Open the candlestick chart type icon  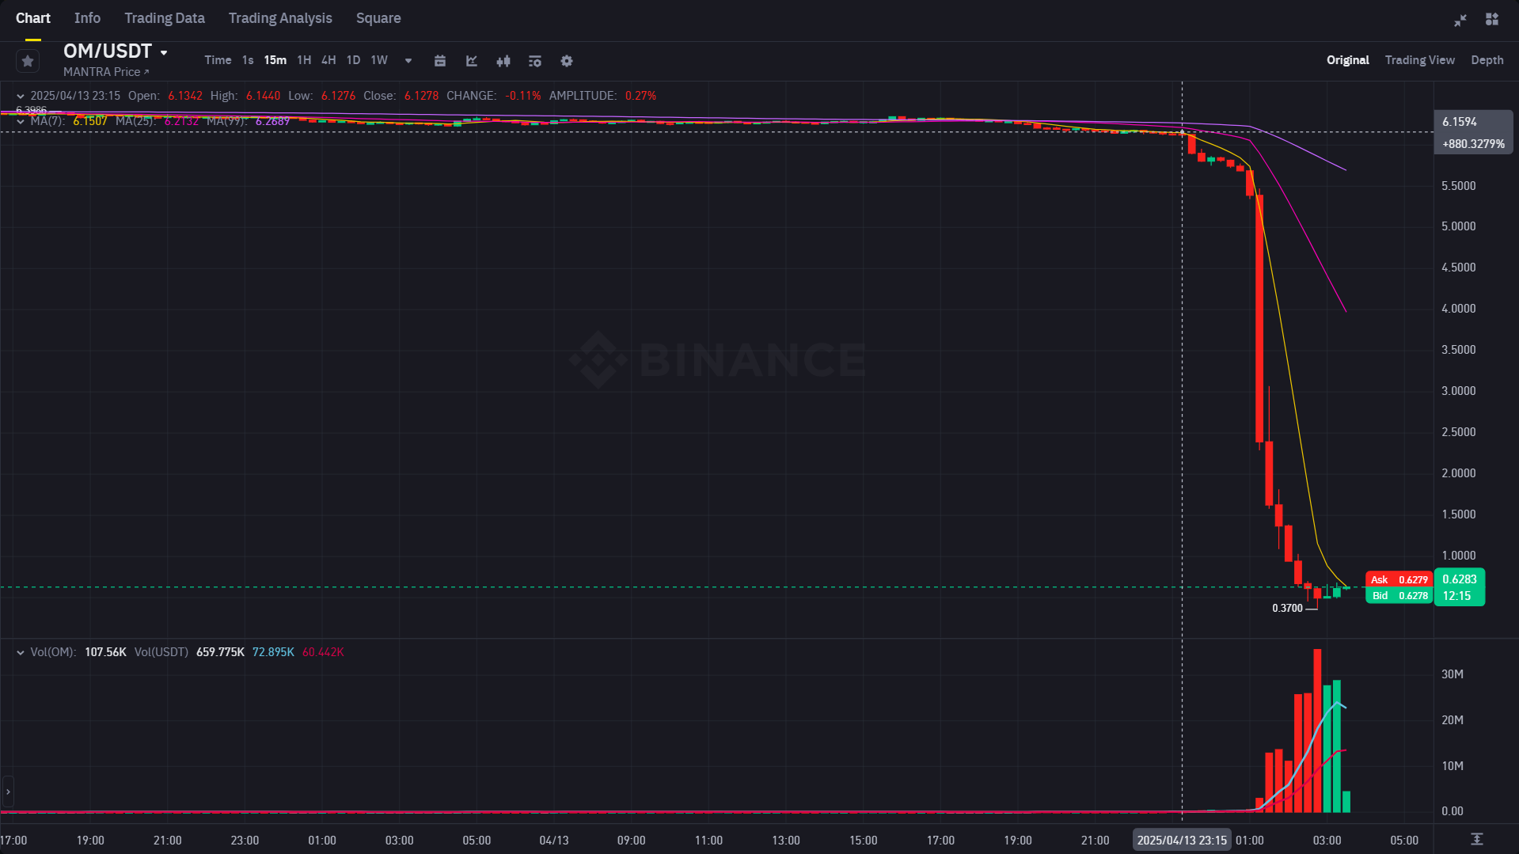[x=503, y=61]
